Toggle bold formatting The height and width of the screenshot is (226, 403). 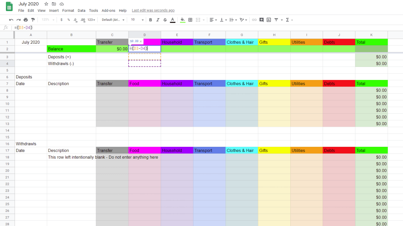click(x=150, y=20)
